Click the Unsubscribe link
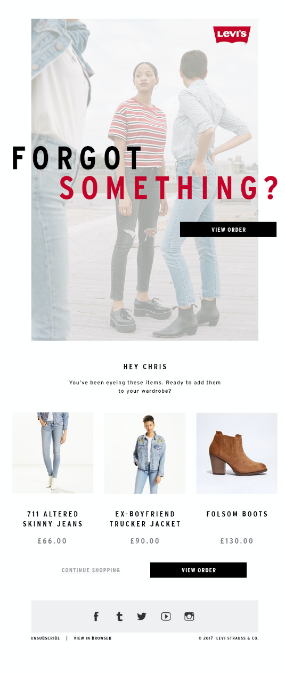Screen dimensions: 285x673 click(45, 638)
